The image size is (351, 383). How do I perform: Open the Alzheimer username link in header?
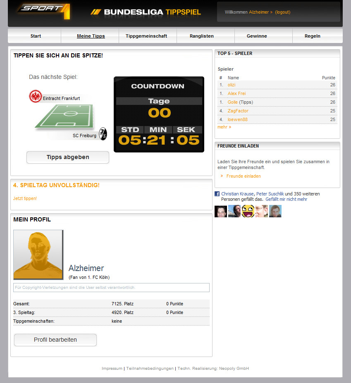[x=259, y=12]
